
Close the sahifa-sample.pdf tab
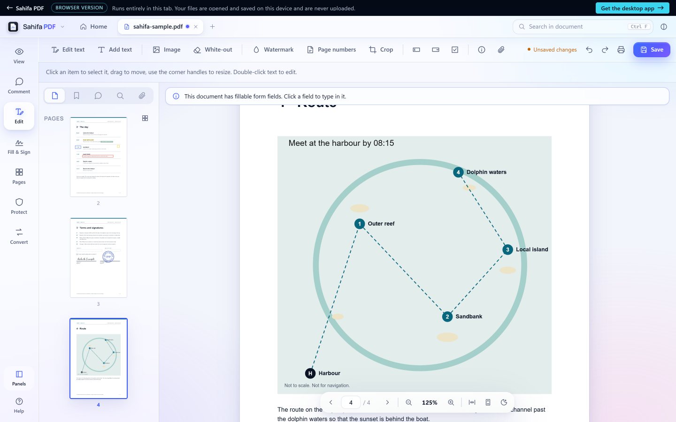pyautogui.click(x=196, y=27)
